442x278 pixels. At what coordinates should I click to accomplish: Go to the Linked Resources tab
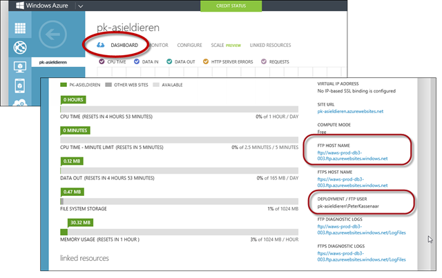coord(270,46)
